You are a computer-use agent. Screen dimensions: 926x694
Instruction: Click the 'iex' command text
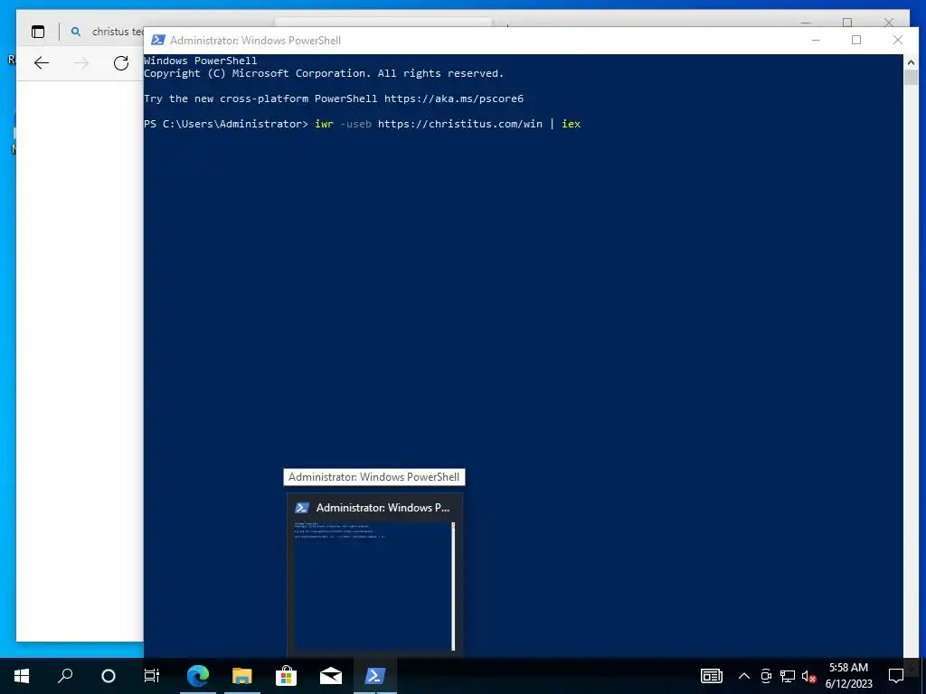coord(572,124)
